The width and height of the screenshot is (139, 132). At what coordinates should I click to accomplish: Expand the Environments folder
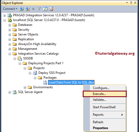point(25,87)
